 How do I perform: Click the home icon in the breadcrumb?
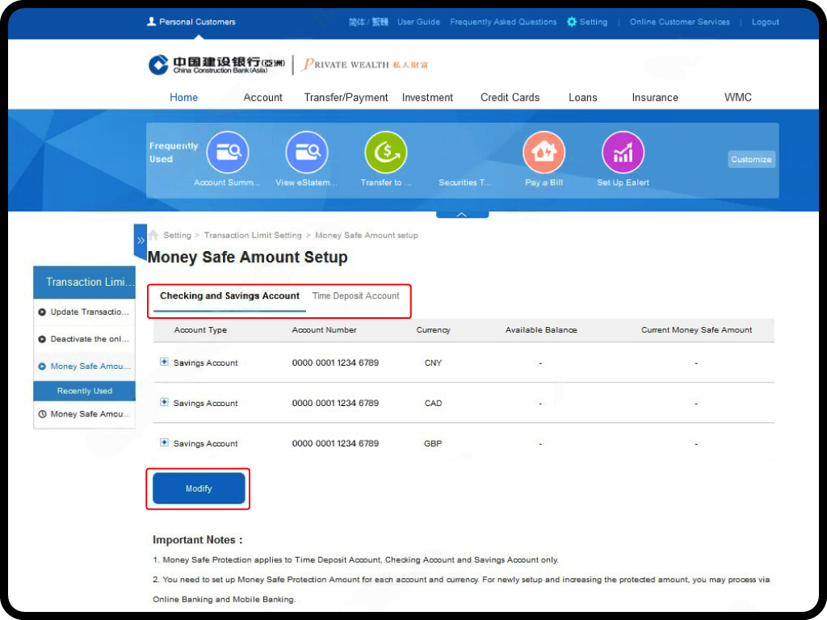click(x=153, y=236)
